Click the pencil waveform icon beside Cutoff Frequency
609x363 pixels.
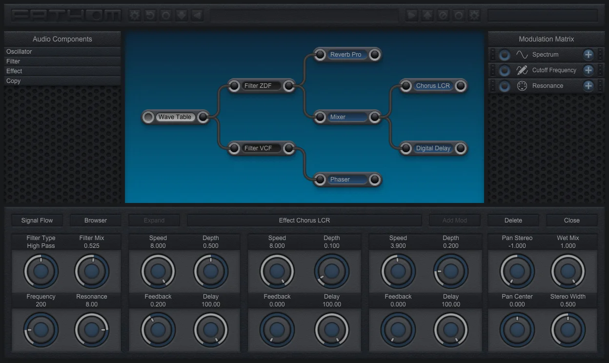522,70
